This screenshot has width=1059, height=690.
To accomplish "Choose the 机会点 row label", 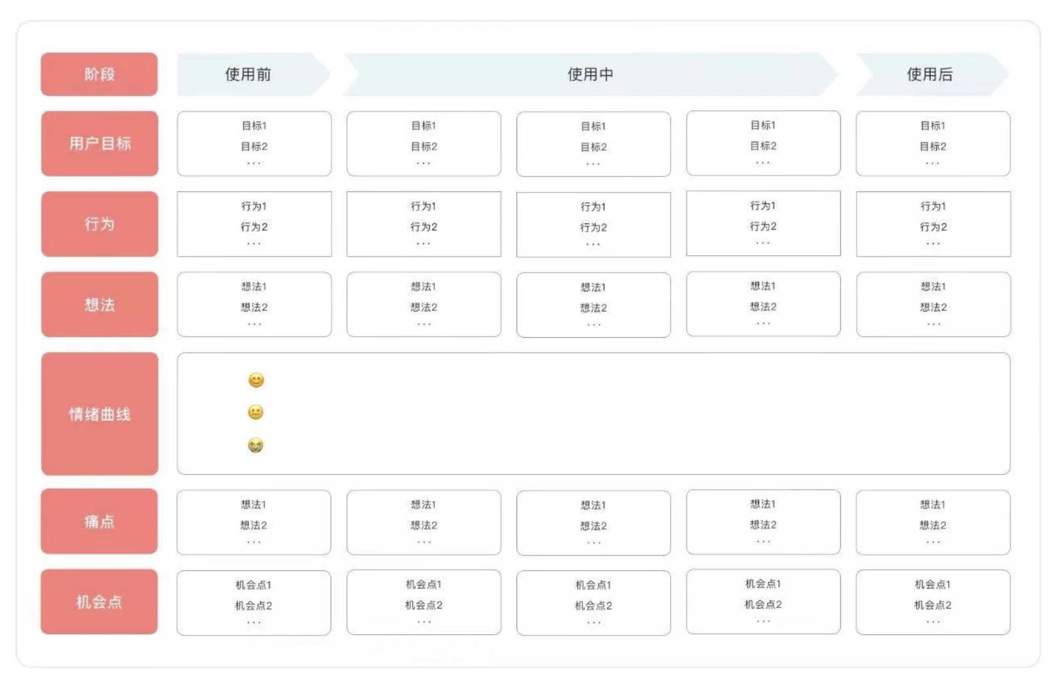I will pos(99,602).
